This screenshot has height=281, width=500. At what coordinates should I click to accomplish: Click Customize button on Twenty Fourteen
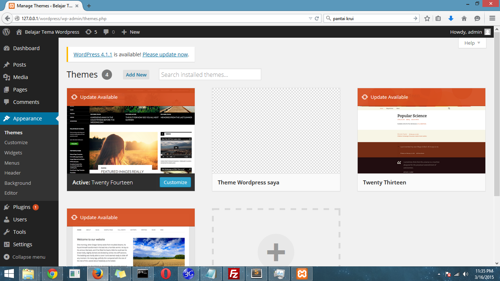tap(175, 182)
